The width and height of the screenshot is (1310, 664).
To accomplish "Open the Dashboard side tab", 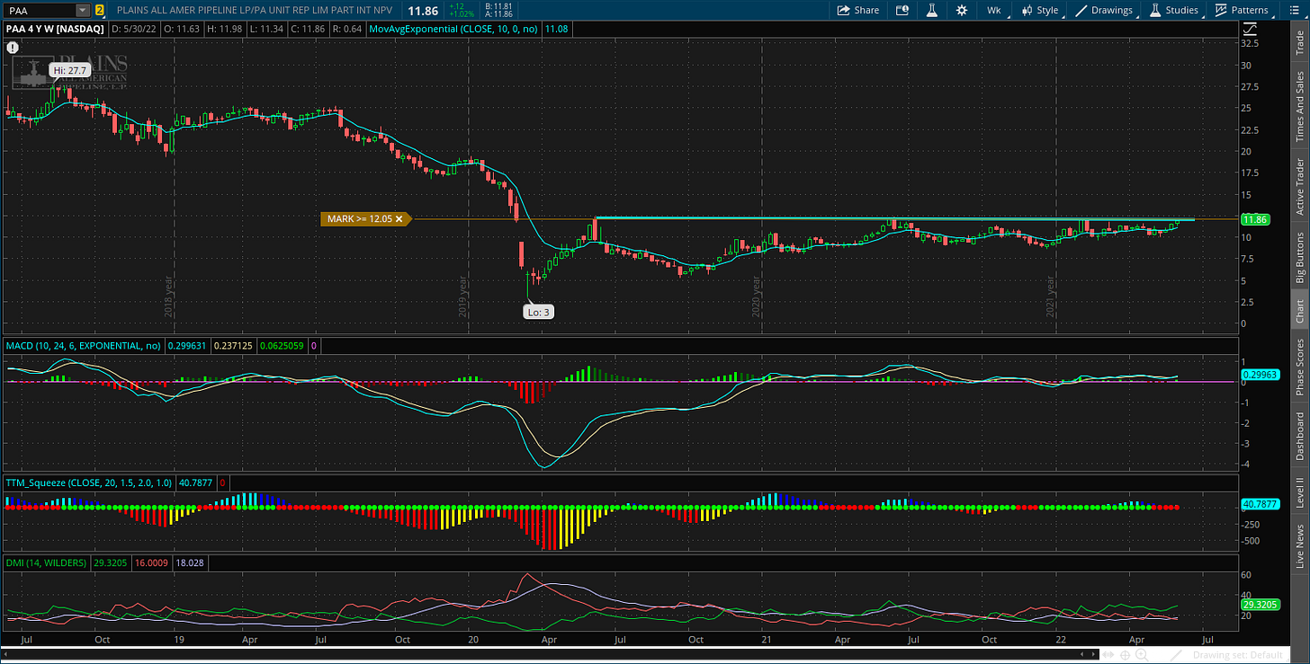I will tap(1299, 436).
